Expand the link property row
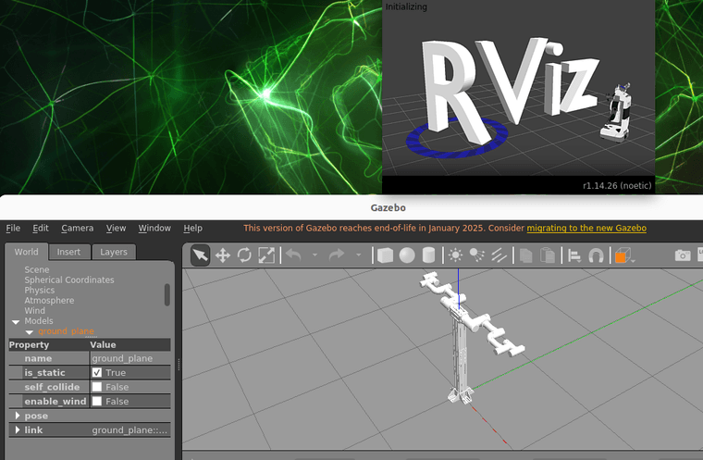The image size is (703, 460). pos(18,430)
